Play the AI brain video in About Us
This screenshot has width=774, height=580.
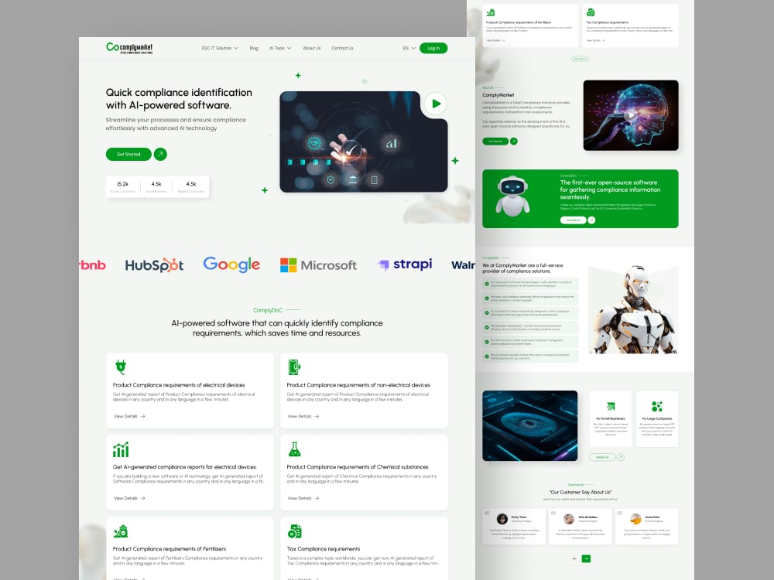click(x=630, y=115)
